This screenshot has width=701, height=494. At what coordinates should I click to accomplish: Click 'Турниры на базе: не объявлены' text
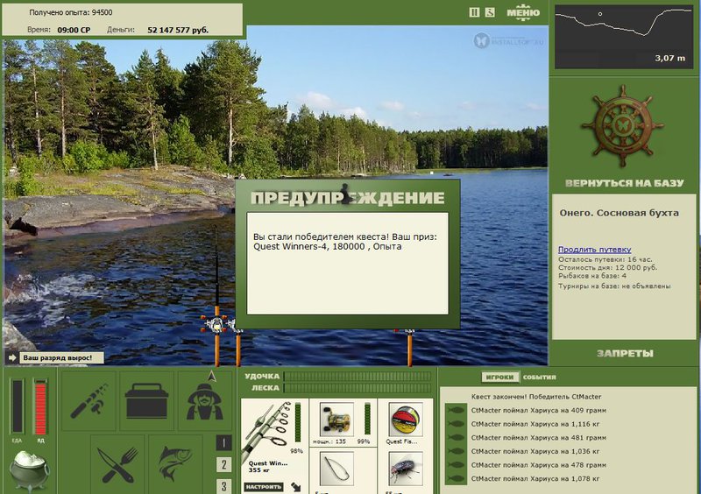614,286
